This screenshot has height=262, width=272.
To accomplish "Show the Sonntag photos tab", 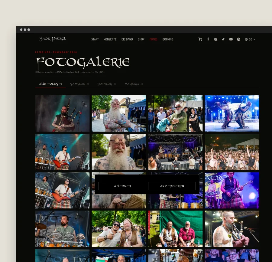I will (107, 84).
